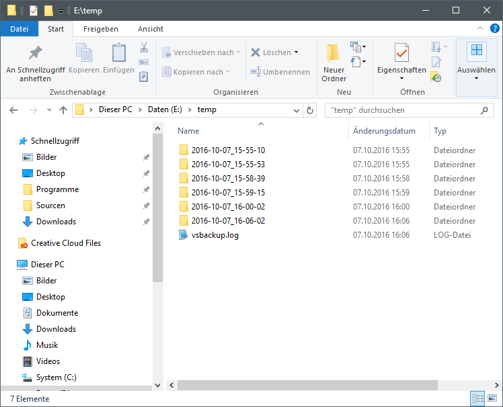Click the Kopieren icon in the ribbon
This screenshot has height=407, width=503.
(84, 53)
